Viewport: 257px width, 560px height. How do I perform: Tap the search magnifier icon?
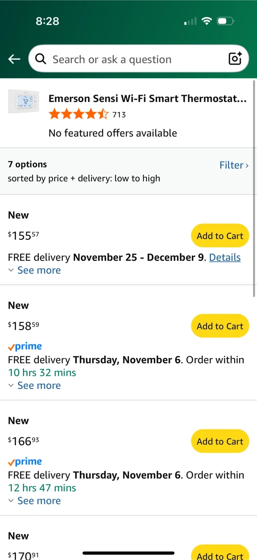40,59
